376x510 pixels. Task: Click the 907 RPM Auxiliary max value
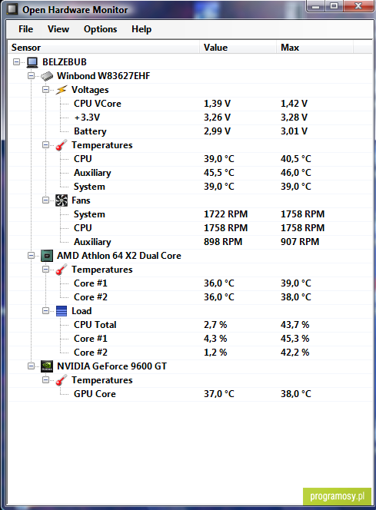tap(300, 242)
